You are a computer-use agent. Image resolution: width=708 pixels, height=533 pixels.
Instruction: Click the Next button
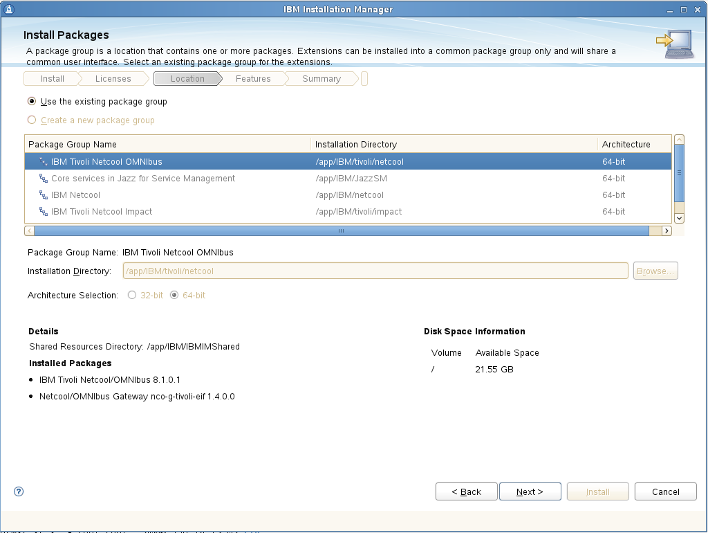[x=530, y=491]
